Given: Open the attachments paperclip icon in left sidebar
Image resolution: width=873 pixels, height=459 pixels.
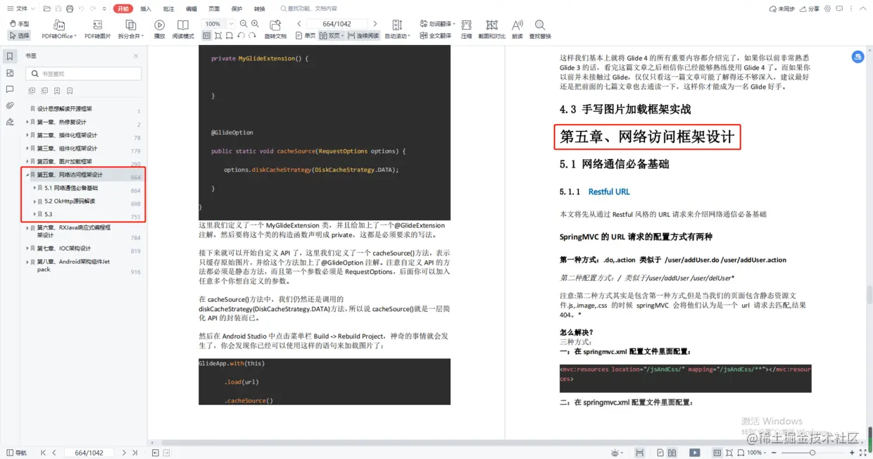Looking at the screenshot, I should [10, 105].
